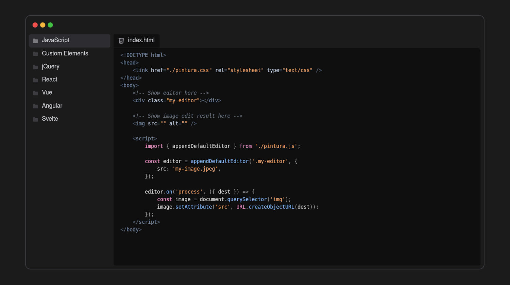Place the cursor on the 'my-image.jpeg' string in the code

195,169
